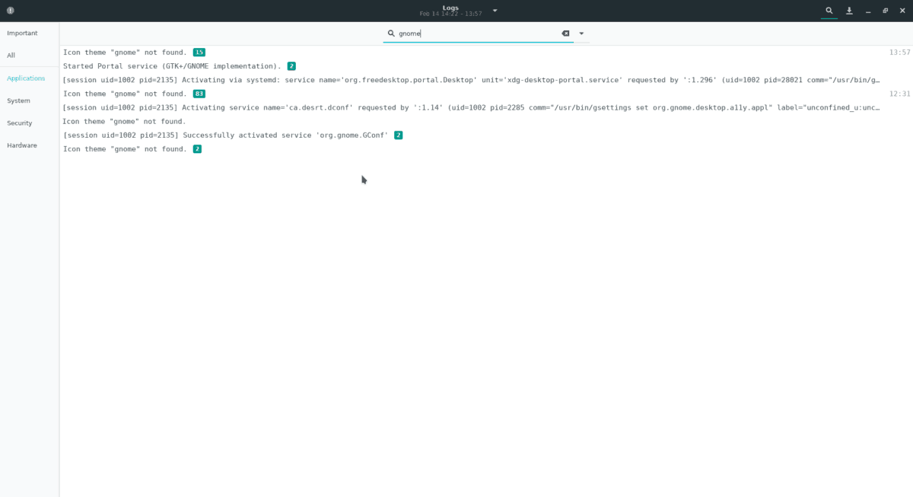This screenshot has width=913, height=497.
Task: Toggle the search button in header bar
Action: (829, 11)
